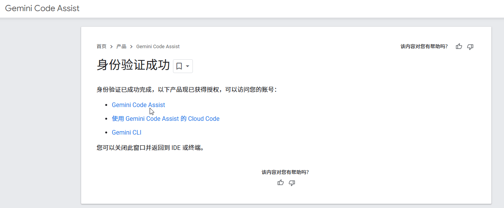Click the top thumbs-down not helpful icon
This screenshot has width=504, height=208.
tap(470, 47)
